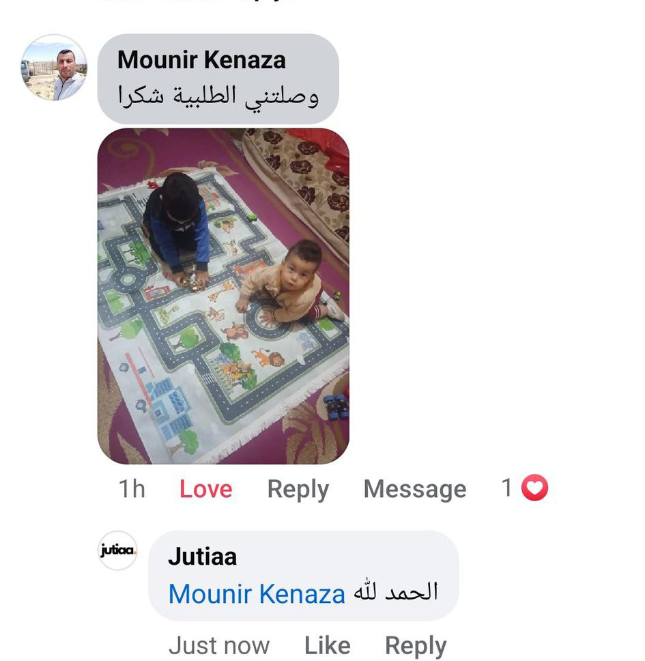Select the Arabic comment text وصلتني الطلبية شكرا

click(x=218, y=98)
